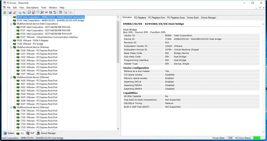The image size is (267, 141).
Task: Click the Copy toolbar icon
Action: [x=20, y=13]
